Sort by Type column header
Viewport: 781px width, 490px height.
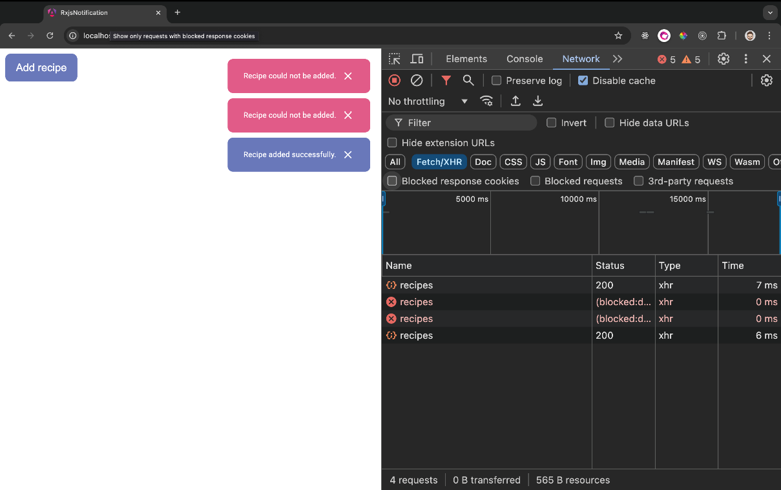point(686,265)
